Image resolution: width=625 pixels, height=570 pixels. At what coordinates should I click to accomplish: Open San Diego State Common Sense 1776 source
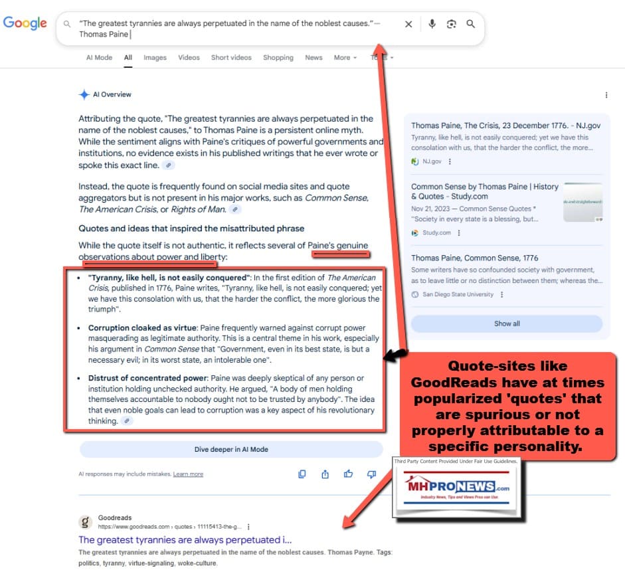click(475, 258)
